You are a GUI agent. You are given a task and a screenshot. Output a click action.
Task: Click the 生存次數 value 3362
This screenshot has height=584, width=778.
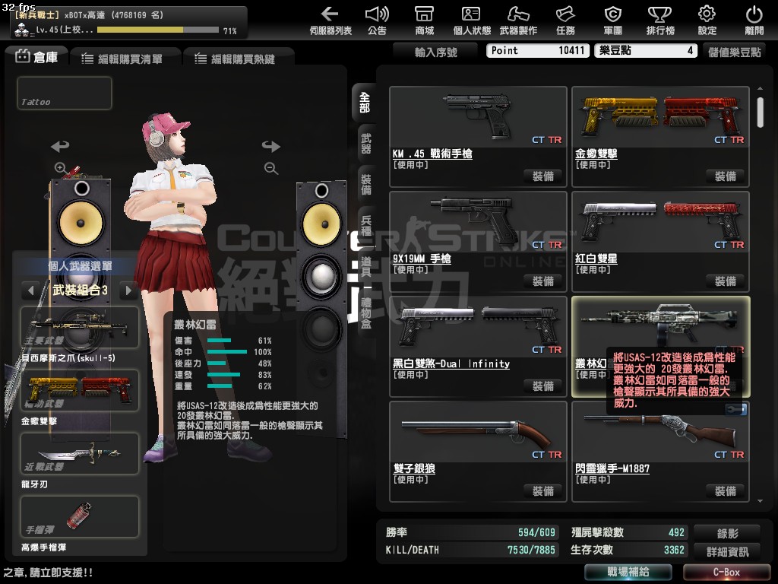tap(674, 551)
